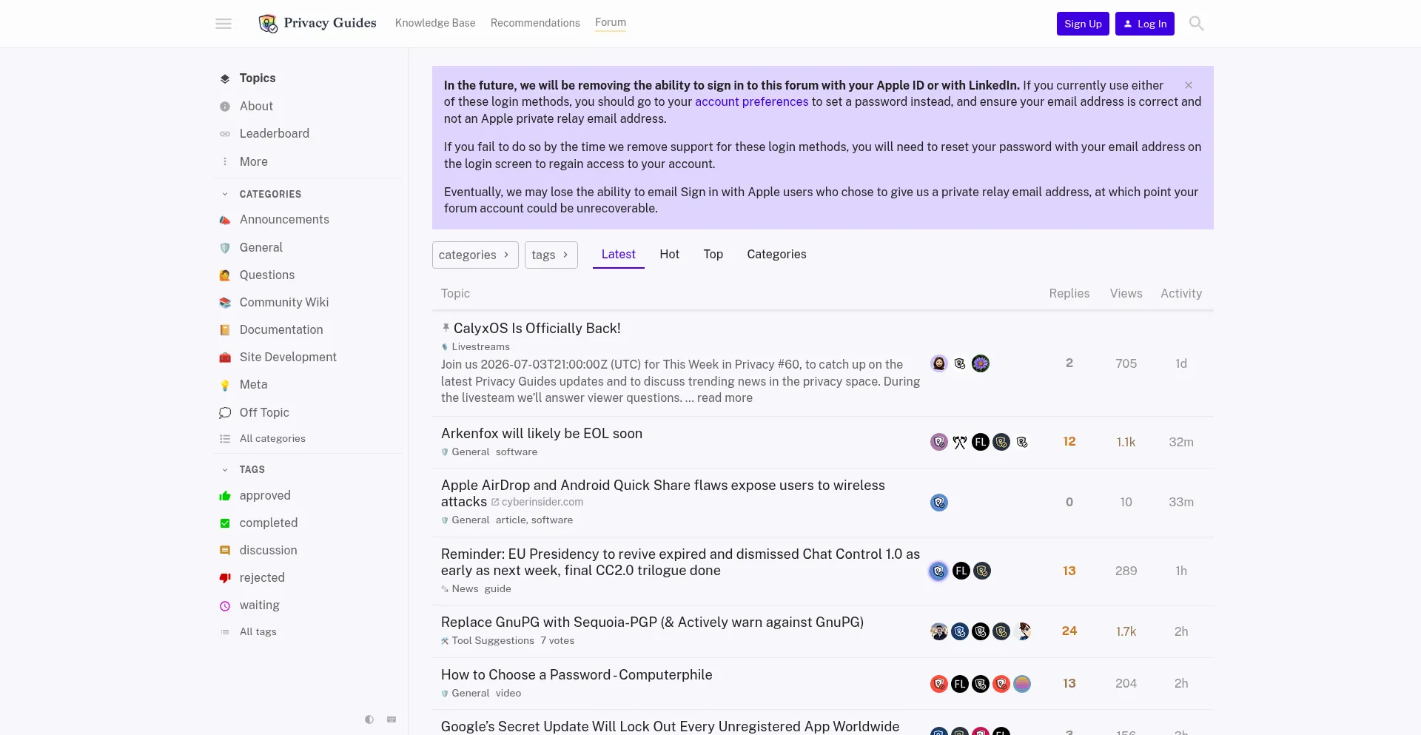Click FL avatar on Arkenfox topic
This screenshot has width=1421, height=735.
(x=981, y=443)
